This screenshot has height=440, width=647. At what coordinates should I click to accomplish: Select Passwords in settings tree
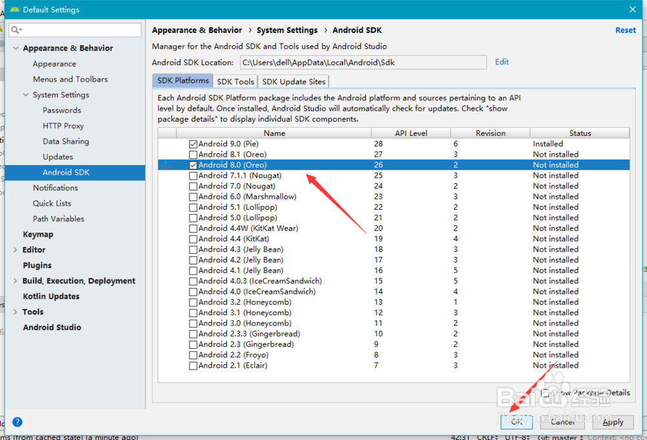pos(62,110)
